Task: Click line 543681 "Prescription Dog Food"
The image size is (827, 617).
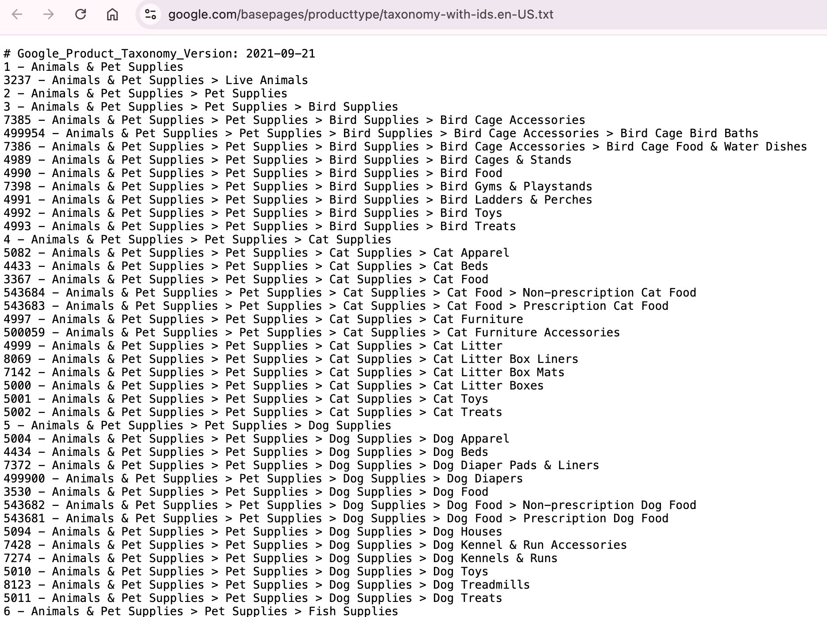Action: click(x=336, y=518)
